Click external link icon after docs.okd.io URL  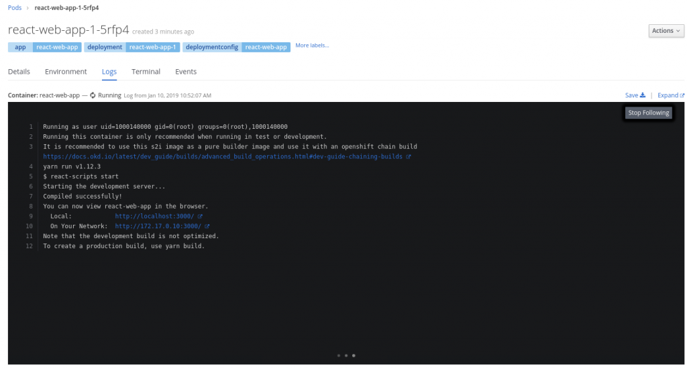[x=409, y=156]
